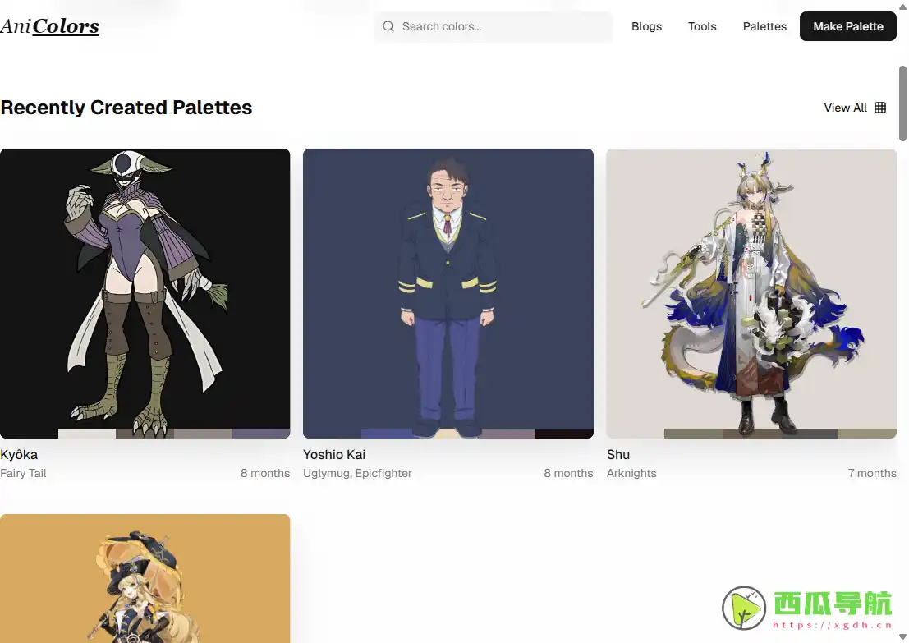
Task: Open the Shu character palette image
Action: pyautogui.click(x=751, y=293)
